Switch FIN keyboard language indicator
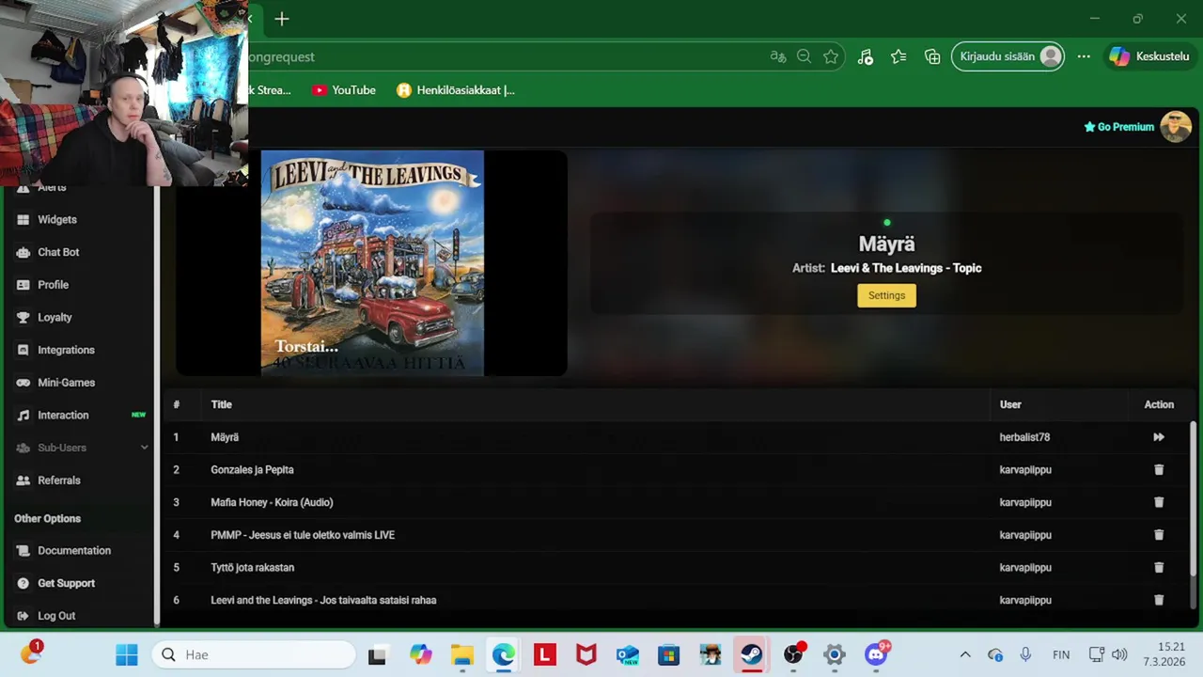 pyautogui.click(x=1061, y=654)
